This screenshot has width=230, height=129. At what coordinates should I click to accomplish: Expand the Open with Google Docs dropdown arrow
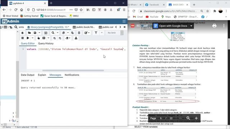(191, 26)
